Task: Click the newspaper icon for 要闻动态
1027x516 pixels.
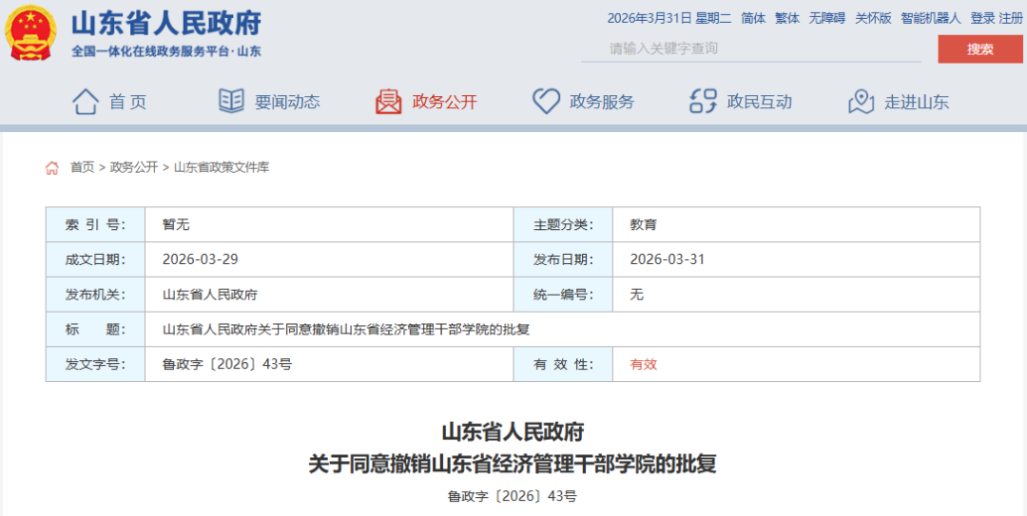Action: tap(231, 102)
